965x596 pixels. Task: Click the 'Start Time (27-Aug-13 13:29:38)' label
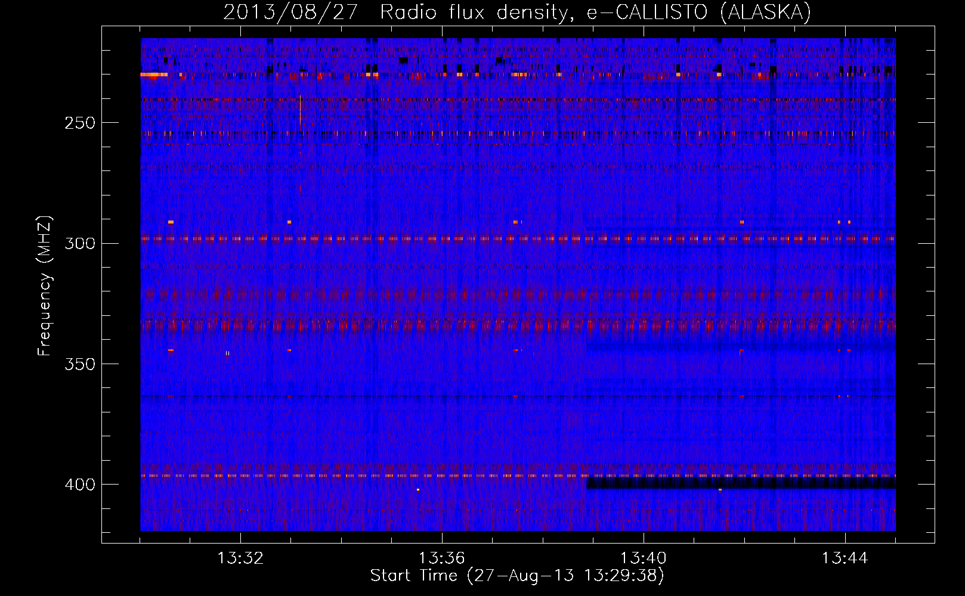coord(517,576)
